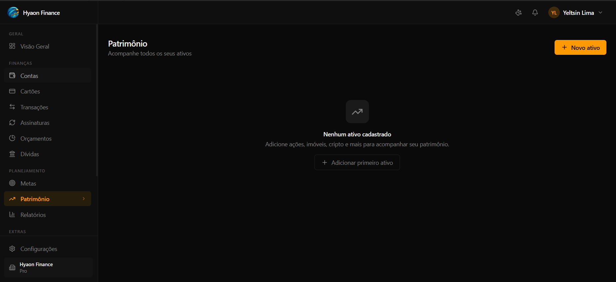Open the Dívidas page
Viewport: 616px width, 282px height.
(48, 154)
